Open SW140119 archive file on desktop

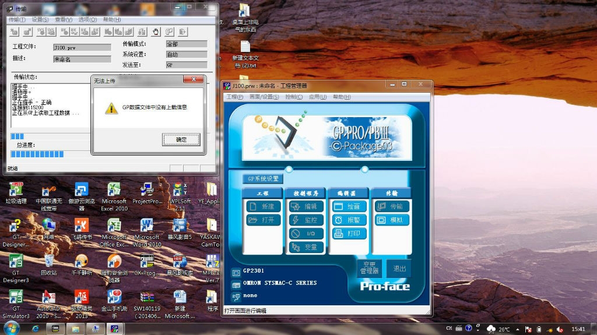coord(147,305)
